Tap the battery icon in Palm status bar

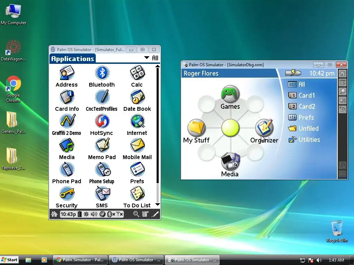80,214
